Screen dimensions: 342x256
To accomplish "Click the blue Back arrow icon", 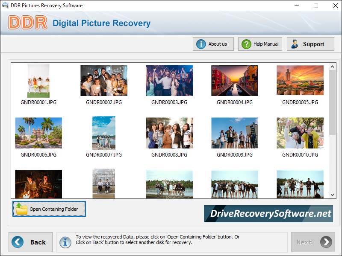I will click(18, 242).
